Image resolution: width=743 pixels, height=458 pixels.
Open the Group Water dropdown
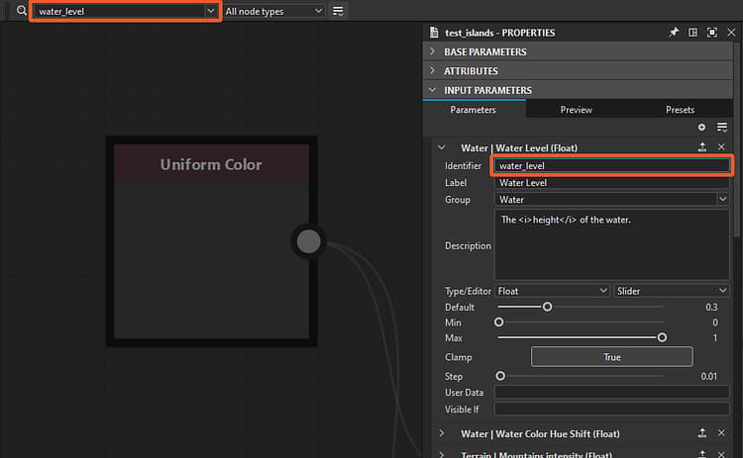[x=612, y=200]
